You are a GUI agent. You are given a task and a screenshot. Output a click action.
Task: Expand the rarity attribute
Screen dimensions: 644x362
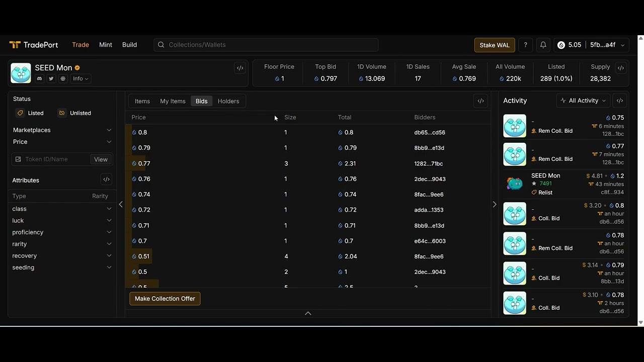(x=62, y=244)
